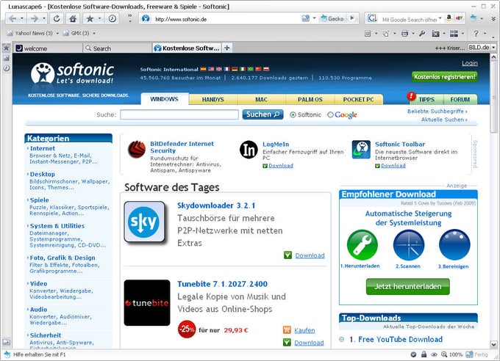Select the MAC platform tab

click(x=261, y=99)
